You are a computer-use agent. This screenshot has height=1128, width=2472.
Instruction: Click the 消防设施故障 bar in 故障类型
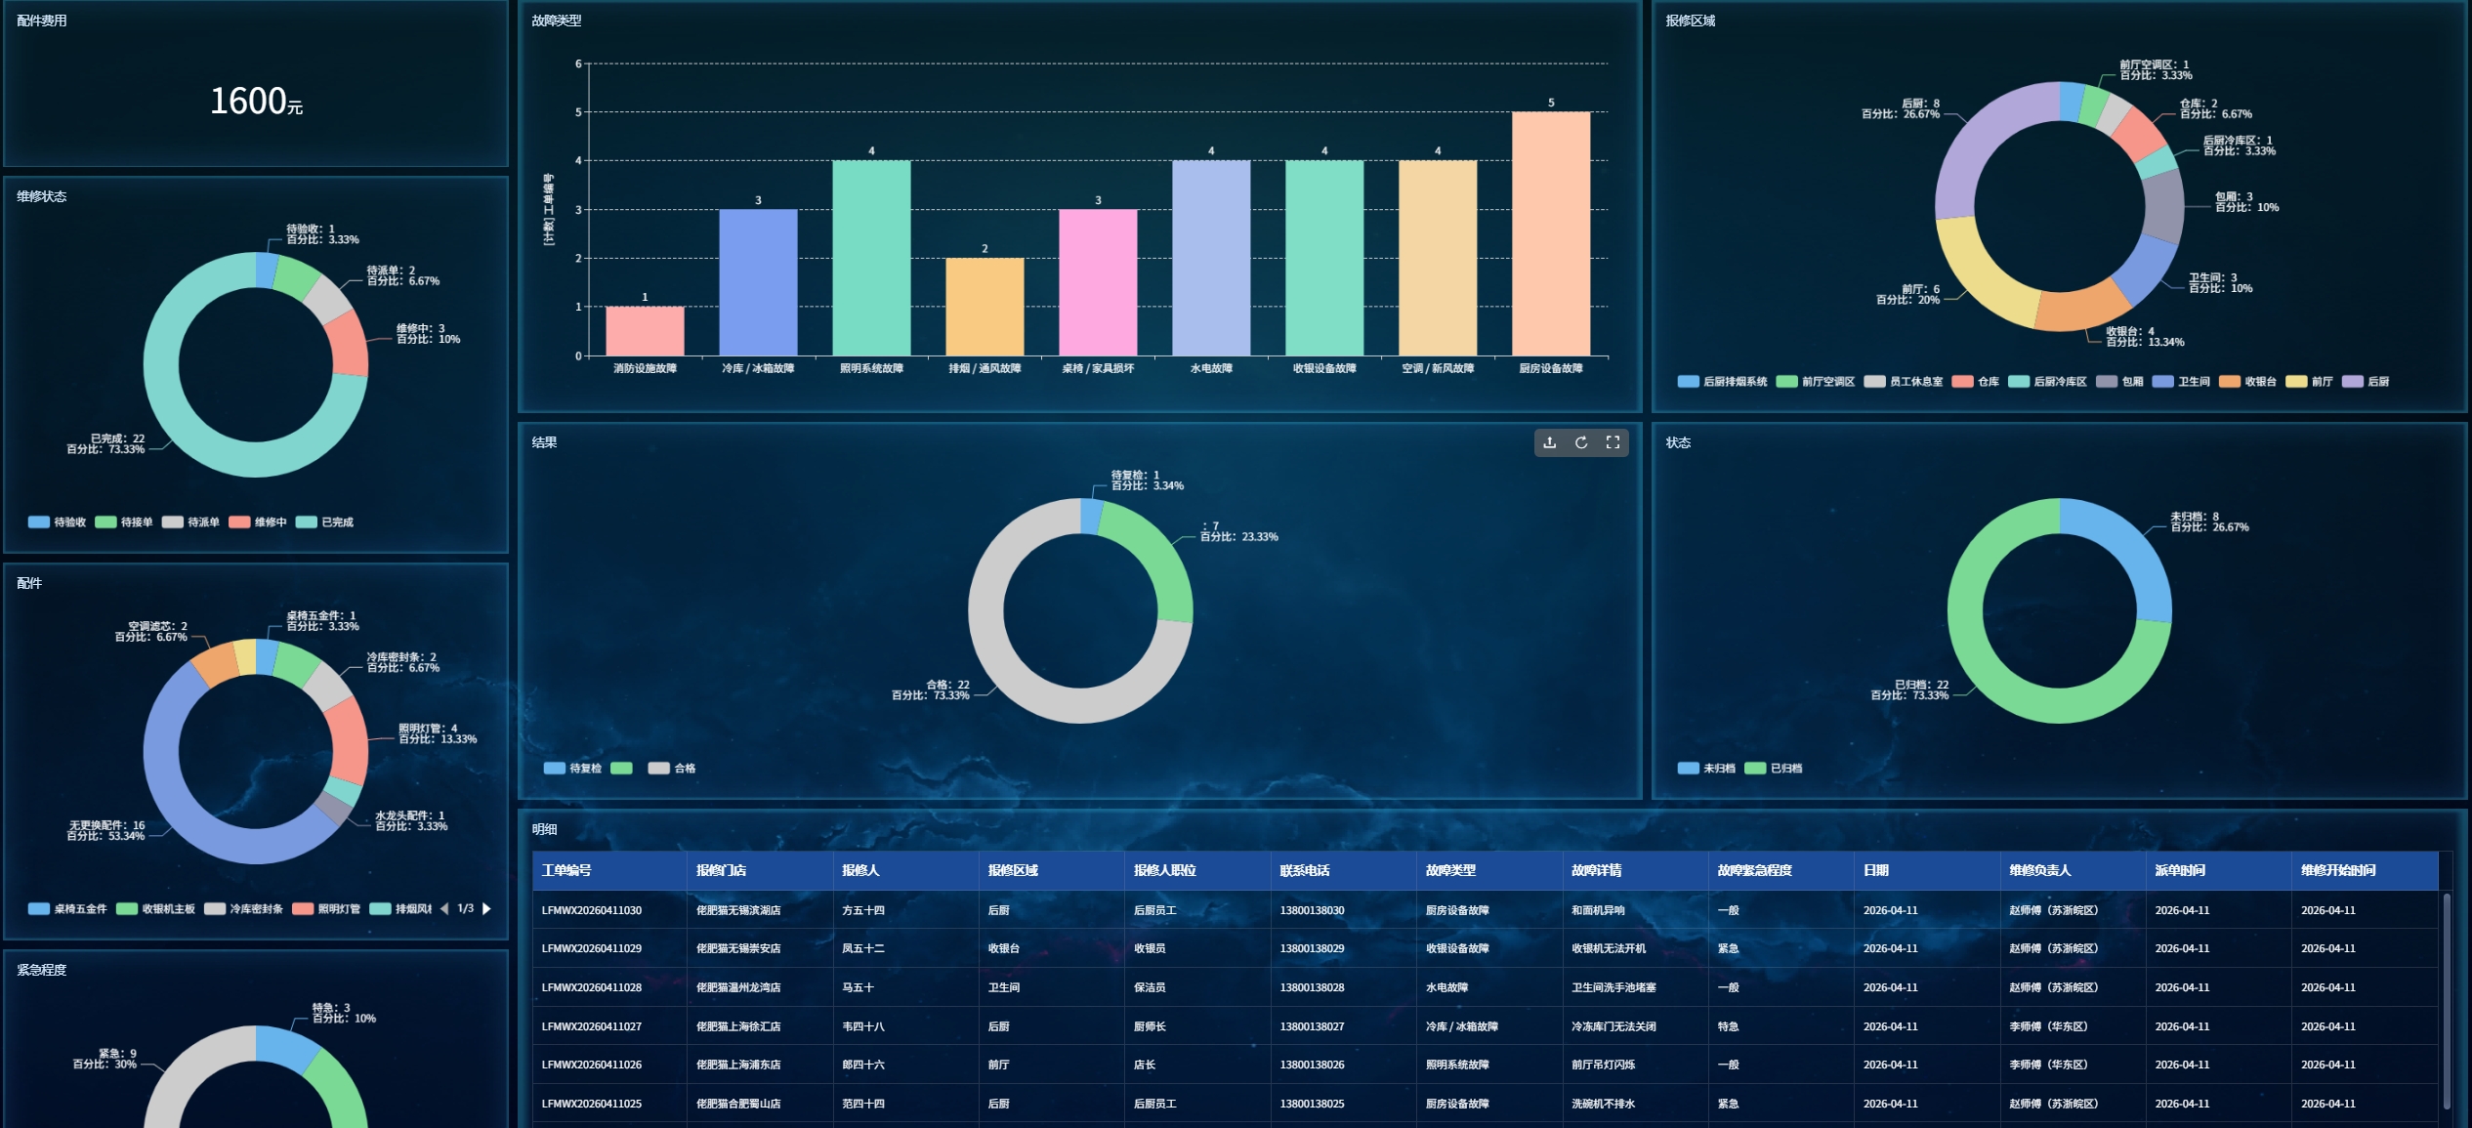coord(645,331)
